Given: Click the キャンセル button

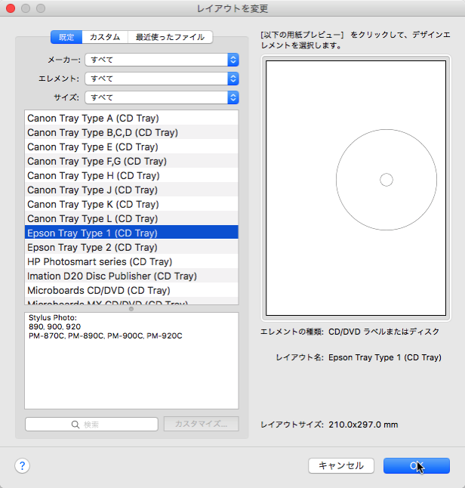Looking at the screenshot, I should (341, 465).
